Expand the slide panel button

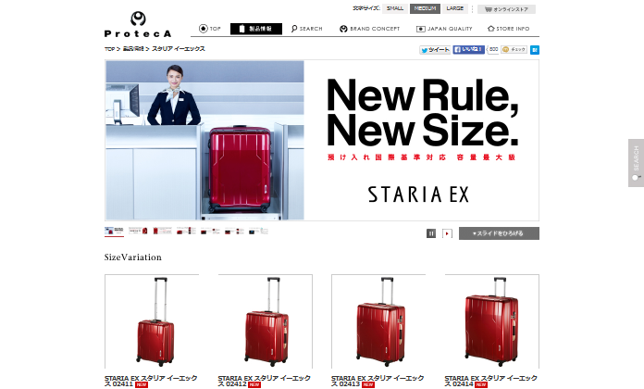pyautogui.click(x=499, y=233)
